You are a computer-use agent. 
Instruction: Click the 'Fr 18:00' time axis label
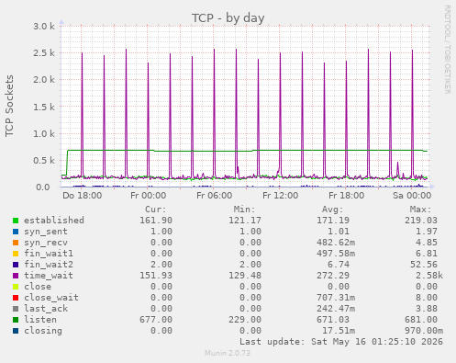pos(347,196)
